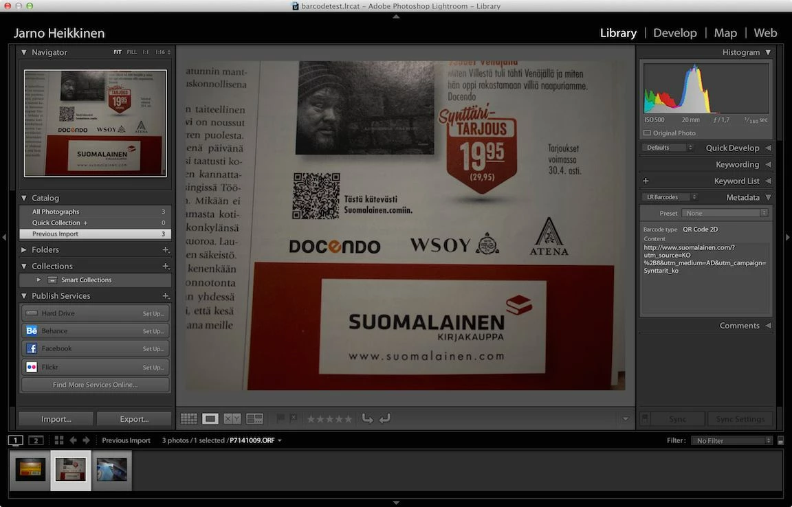
Task: Open P7141009.ORF filmstrip source menu
Action: [x=256, y=440]
